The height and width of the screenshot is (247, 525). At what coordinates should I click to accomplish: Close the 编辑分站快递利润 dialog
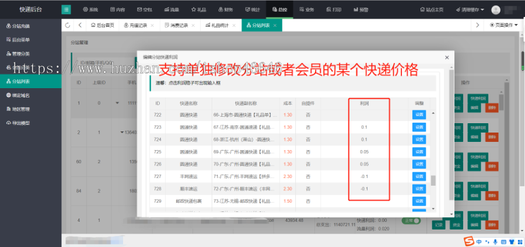447,57
